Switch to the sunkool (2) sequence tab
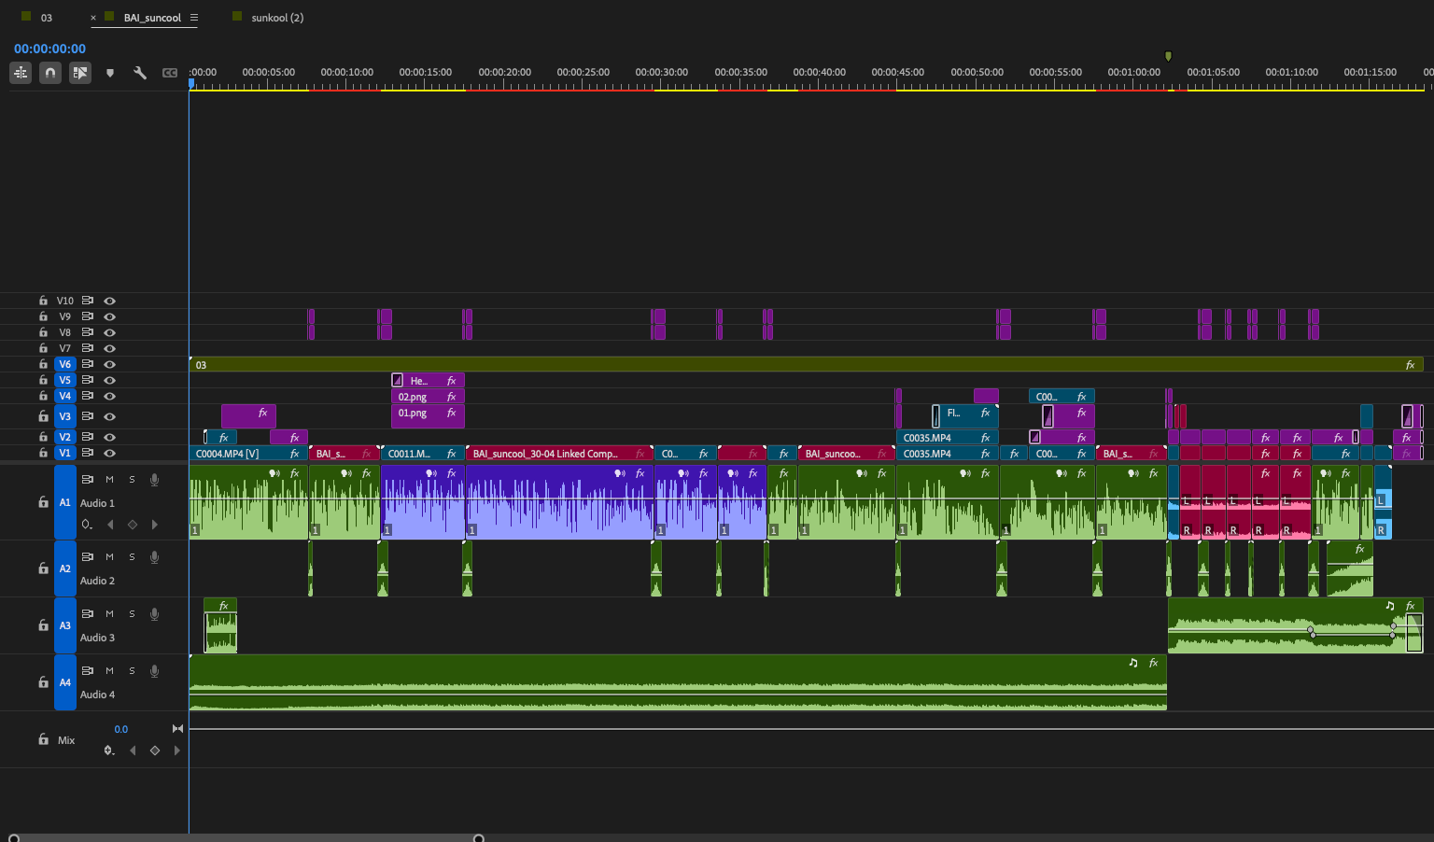This screenshot has width=1434, height=842. 277,18
